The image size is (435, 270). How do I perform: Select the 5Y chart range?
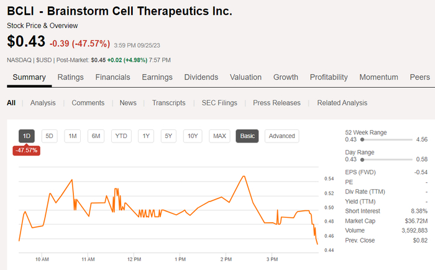[x=168, y=136]
